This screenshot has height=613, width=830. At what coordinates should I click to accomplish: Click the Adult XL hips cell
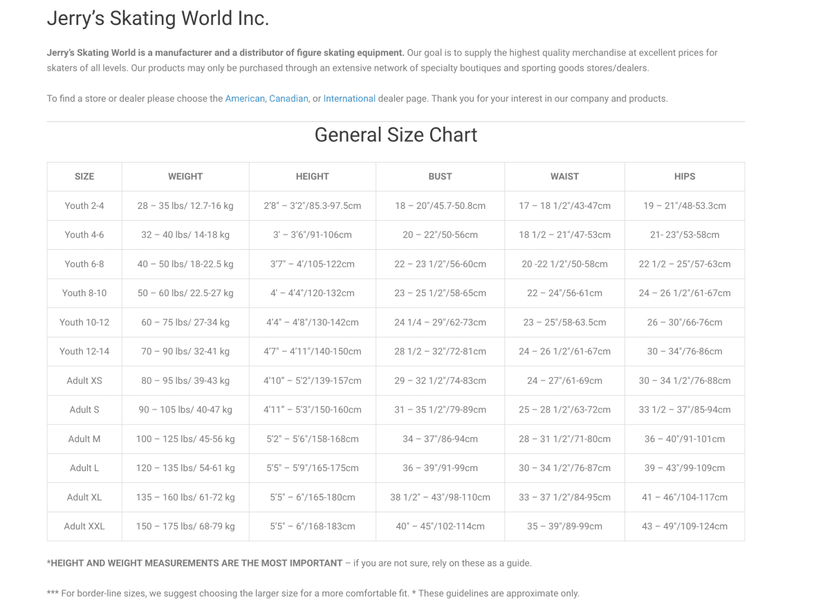pyautogui.click(x=685, y=497)
